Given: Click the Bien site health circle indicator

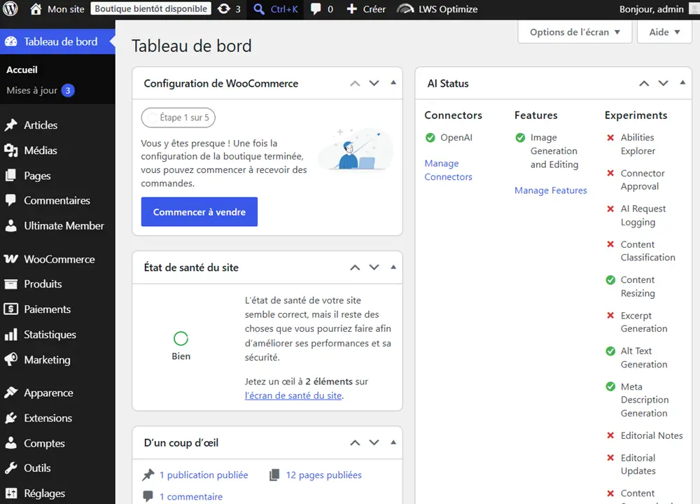Looking at the screenshot, I should point(181,338).
